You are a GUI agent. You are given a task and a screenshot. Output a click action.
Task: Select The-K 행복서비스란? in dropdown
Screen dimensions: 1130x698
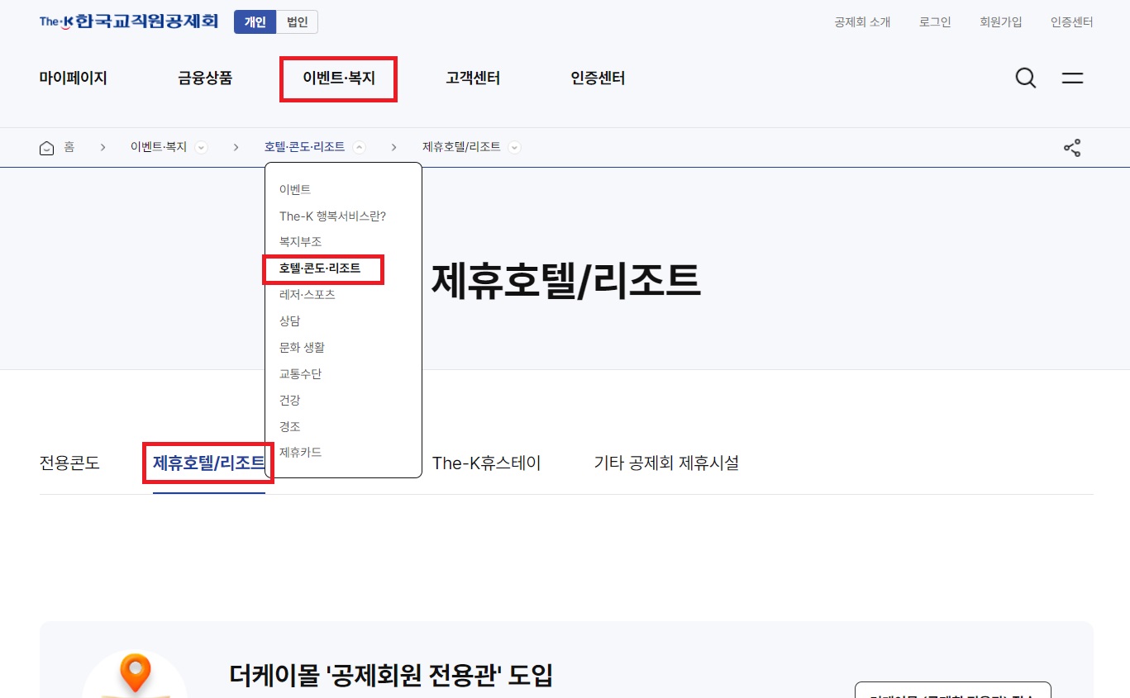coord(332,216)
